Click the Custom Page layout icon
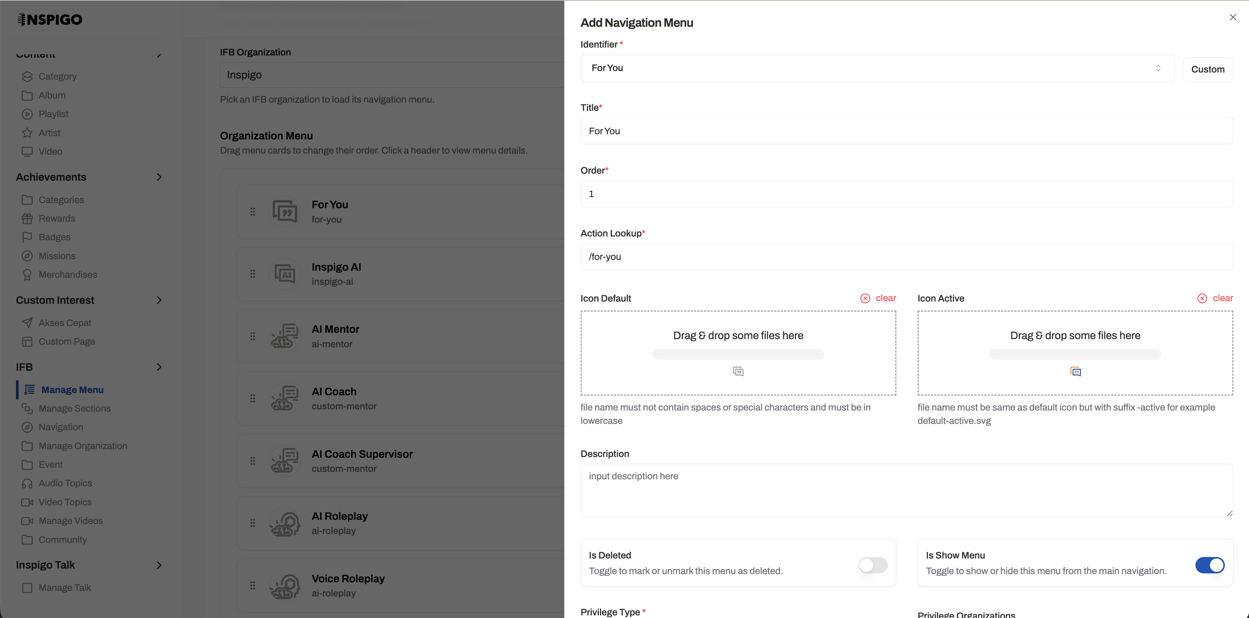 [27, 342]
